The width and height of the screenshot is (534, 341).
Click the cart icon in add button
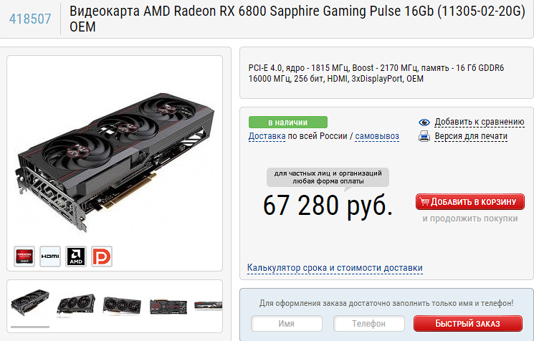click(424, 201)
